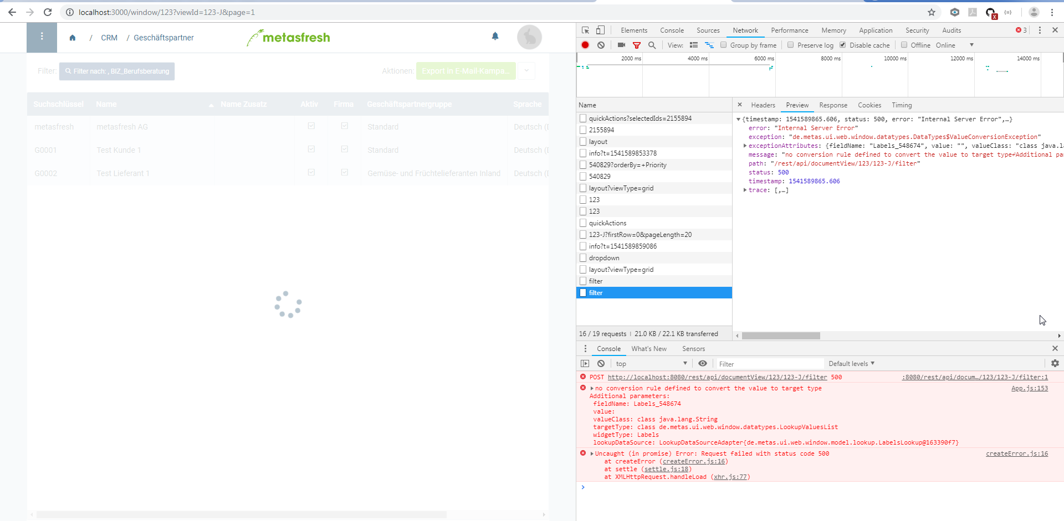
Task: Toggle Aktiv checkbox for Test Lieferant 1
Action: click(311, 172)
